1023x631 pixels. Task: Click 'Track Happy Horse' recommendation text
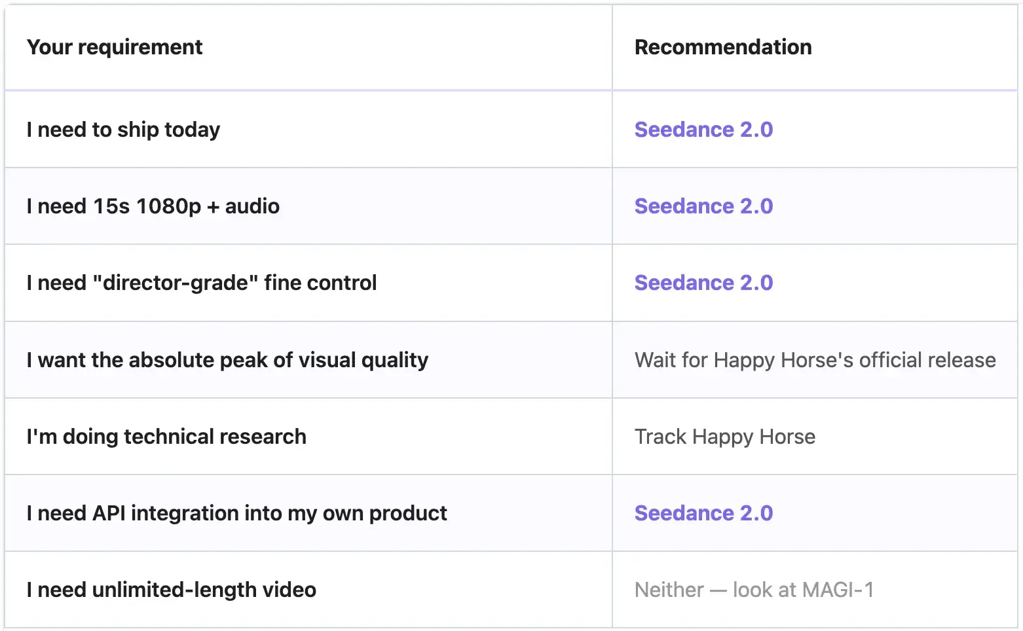click(725, 437)
